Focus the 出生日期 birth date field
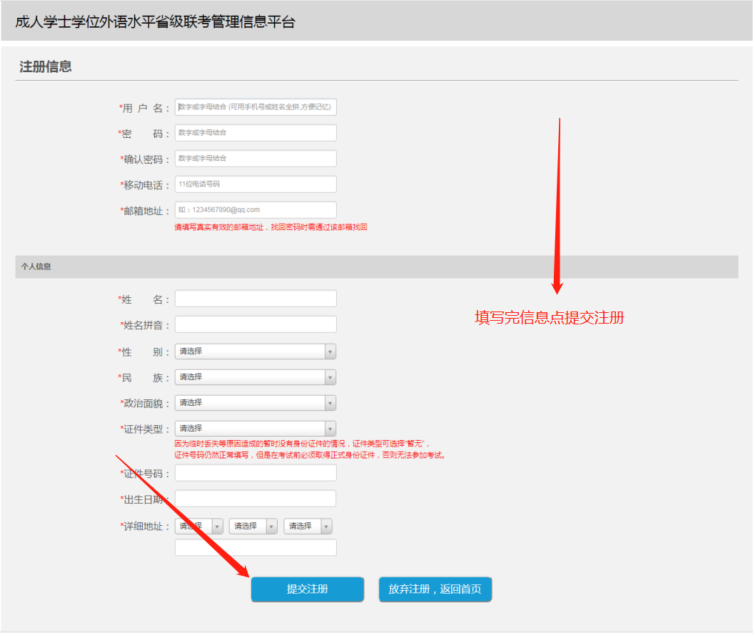 [256, 499]
